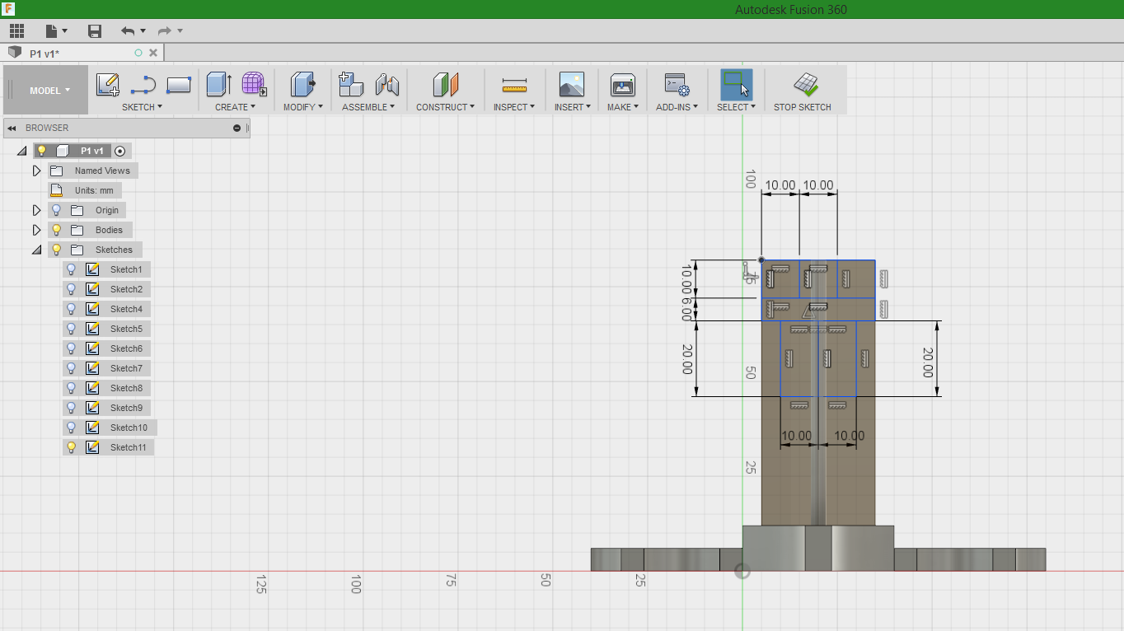Screen dimensions: 1124x631
Task: Open the INSERT menu
Action: (572, 107)
